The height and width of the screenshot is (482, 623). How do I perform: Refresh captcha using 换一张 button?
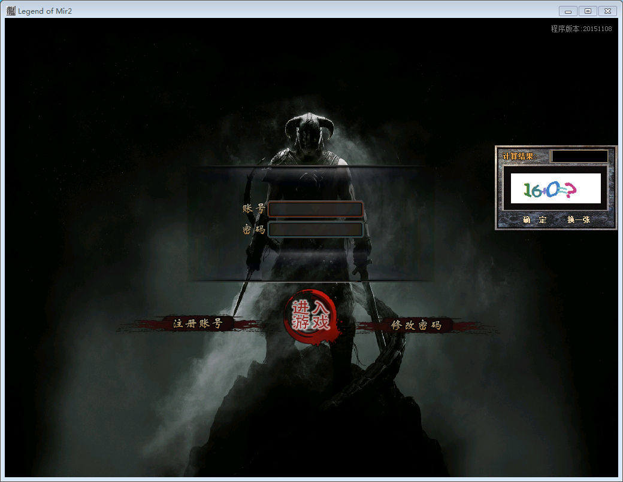[x=579, y=219]
